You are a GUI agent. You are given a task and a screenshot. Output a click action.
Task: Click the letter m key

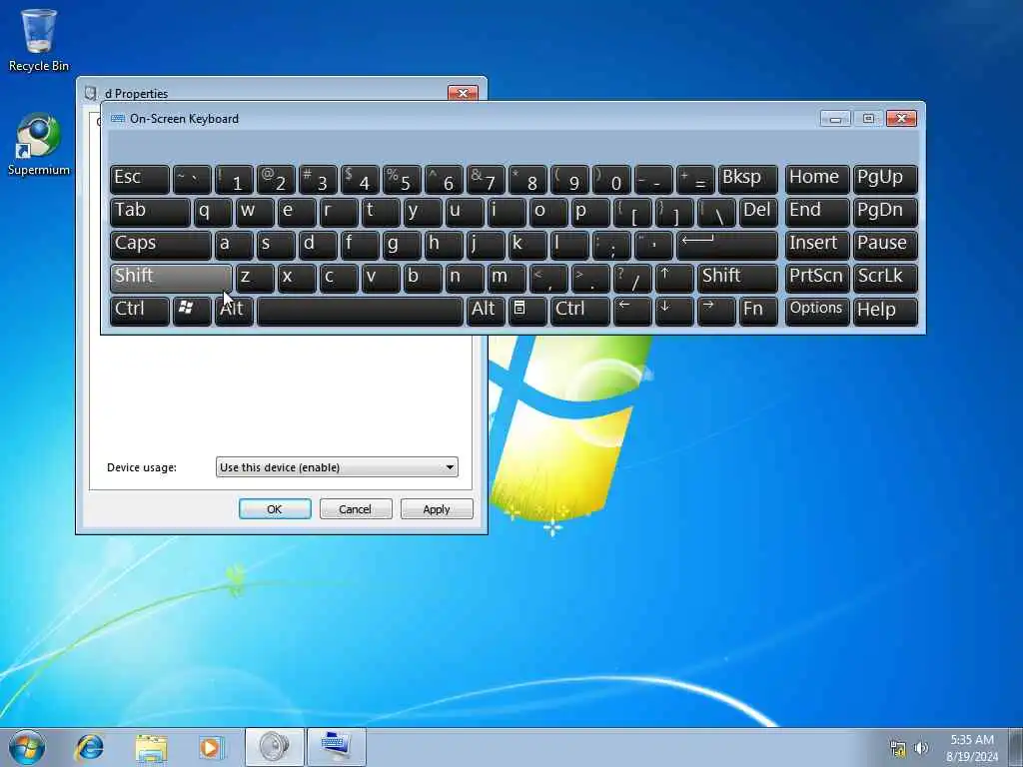click(x=507, y=279)
